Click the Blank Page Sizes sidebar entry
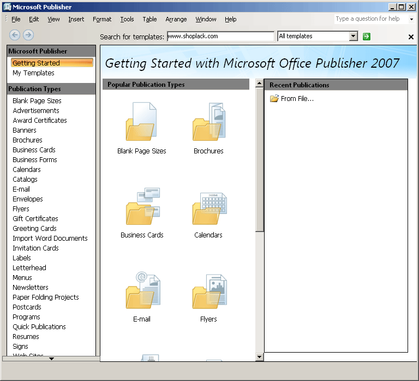Viewport: 419px width, 381px height. (x=37, y=101)
